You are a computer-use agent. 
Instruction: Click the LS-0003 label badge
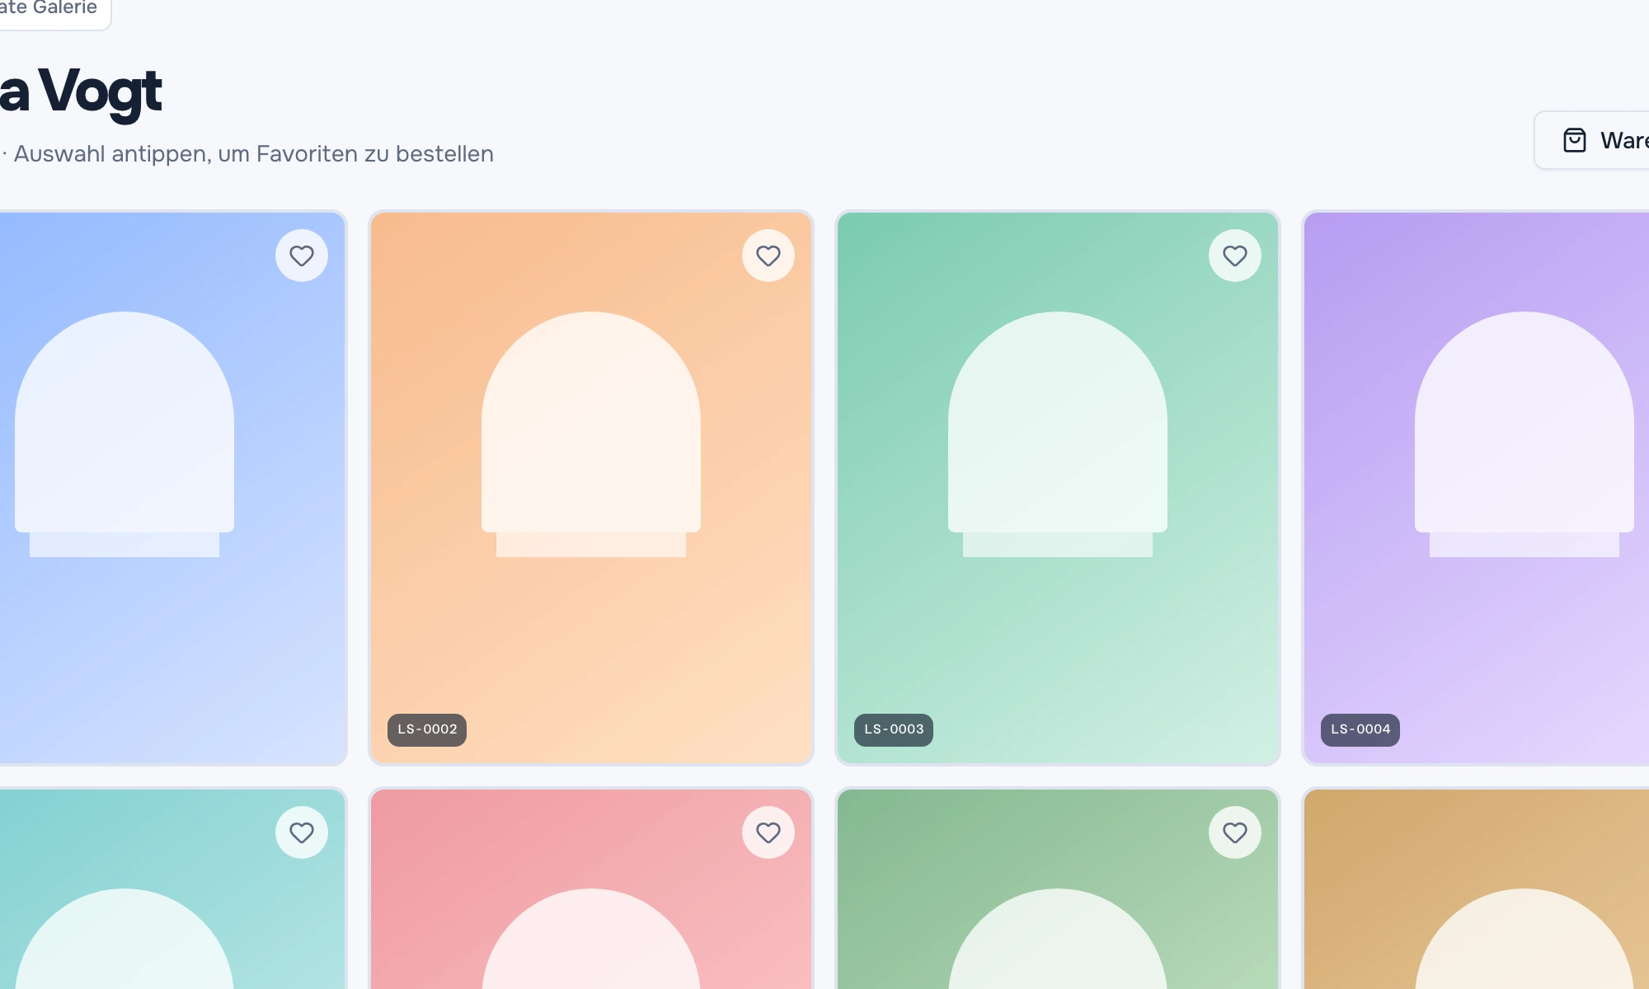(x=894, y=729)
